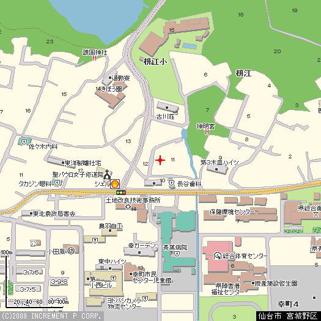This screenshot has width=321, height=321.
Task: Click the ヨドバシカメラ物流センター label
Action: tap(124, 304)
